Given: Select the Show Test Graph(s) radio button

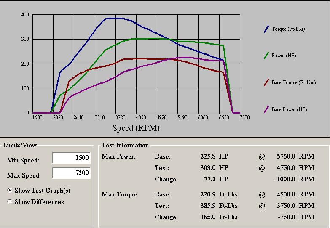Looking at the screenshot, I should [10, 191].
